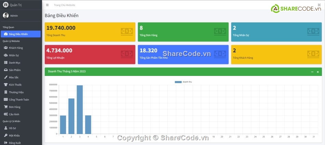This screenshot has height=145, width=325.
Task: Open the Trang Chủ Website link
Action: click(64, 5)
